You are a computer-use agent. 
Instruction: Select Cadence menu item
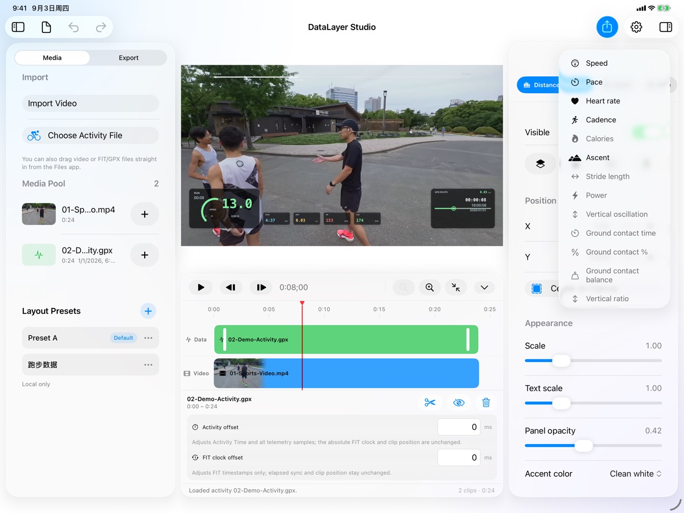point(614,120)
